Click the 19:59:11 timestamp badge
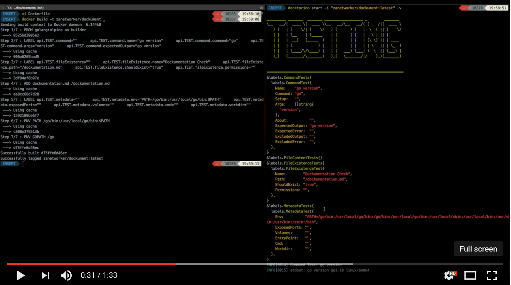The height and width of the screenshot is (285, 511). pyautogui.click(x=251, y=164)
